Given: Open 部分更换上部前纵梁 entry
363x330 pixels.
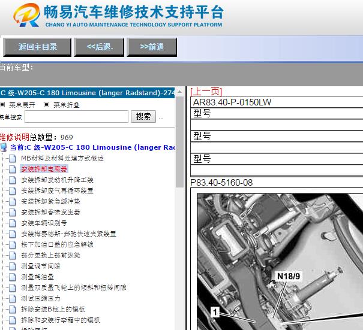Looking at the screenshot, I should click(50, 255).
